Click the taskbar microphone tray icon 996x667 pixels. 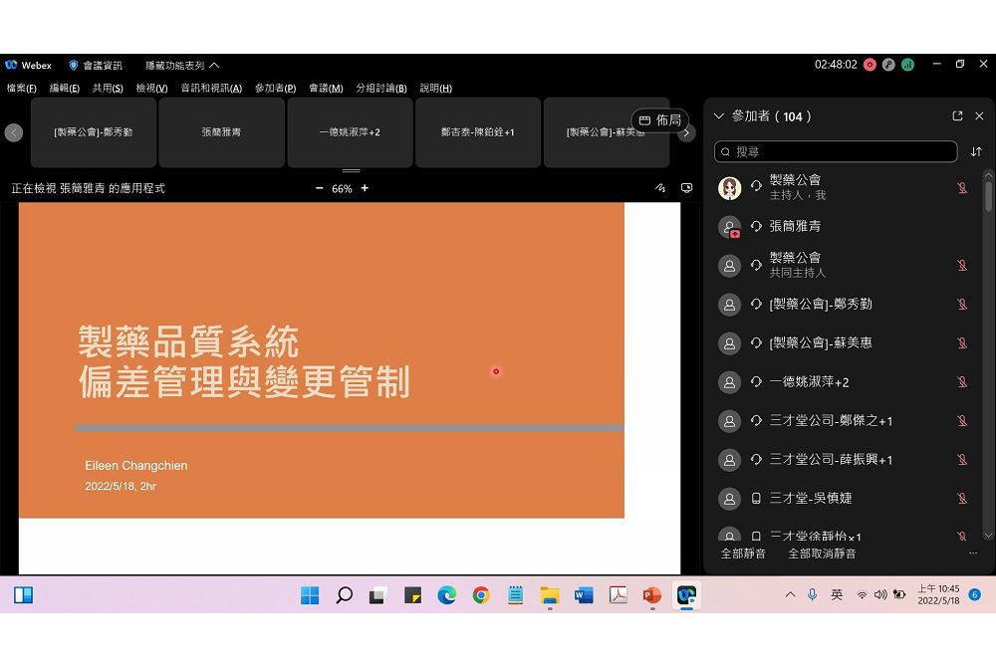[x=812, y=594]
